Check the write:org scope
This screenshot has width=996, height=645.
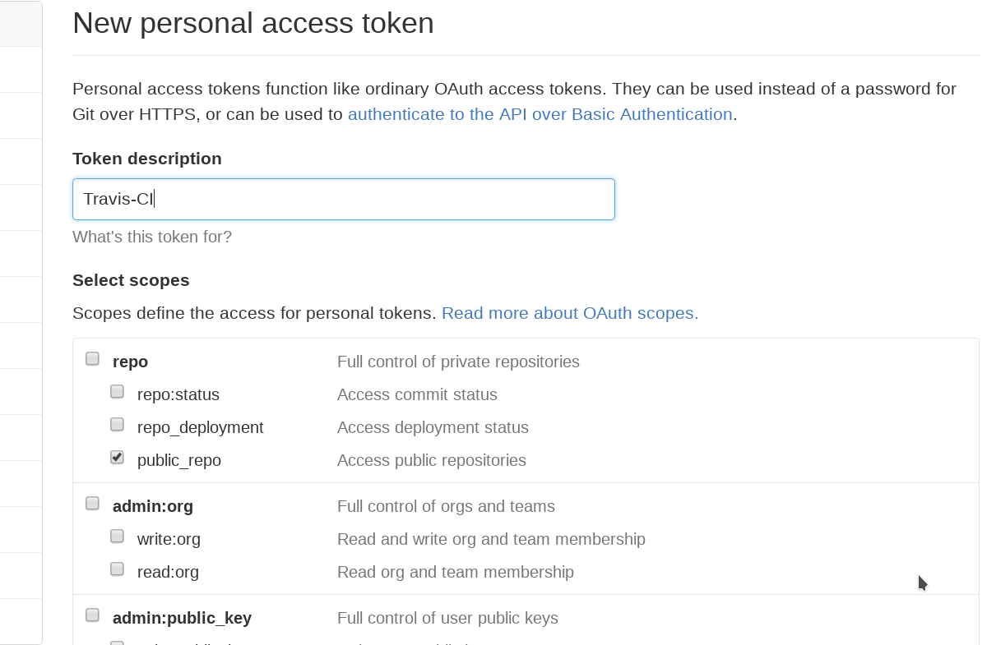click(117, 536)
